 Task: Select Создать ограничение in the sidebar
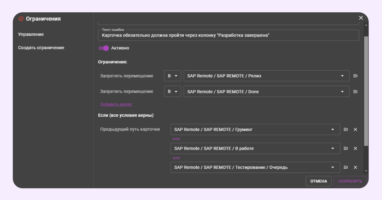tap(41, 48)
